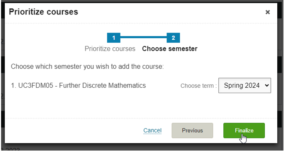The height and width of the screenshot is (152, 286).
Task: Click the Prioritize courses dialog title
Action: pos(43,12)
